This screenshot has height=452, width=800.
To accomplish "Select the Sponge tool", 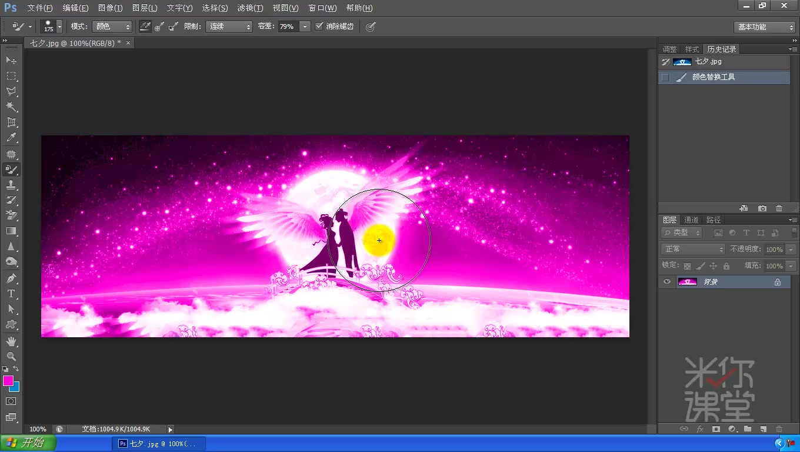I will coord(11,261).
